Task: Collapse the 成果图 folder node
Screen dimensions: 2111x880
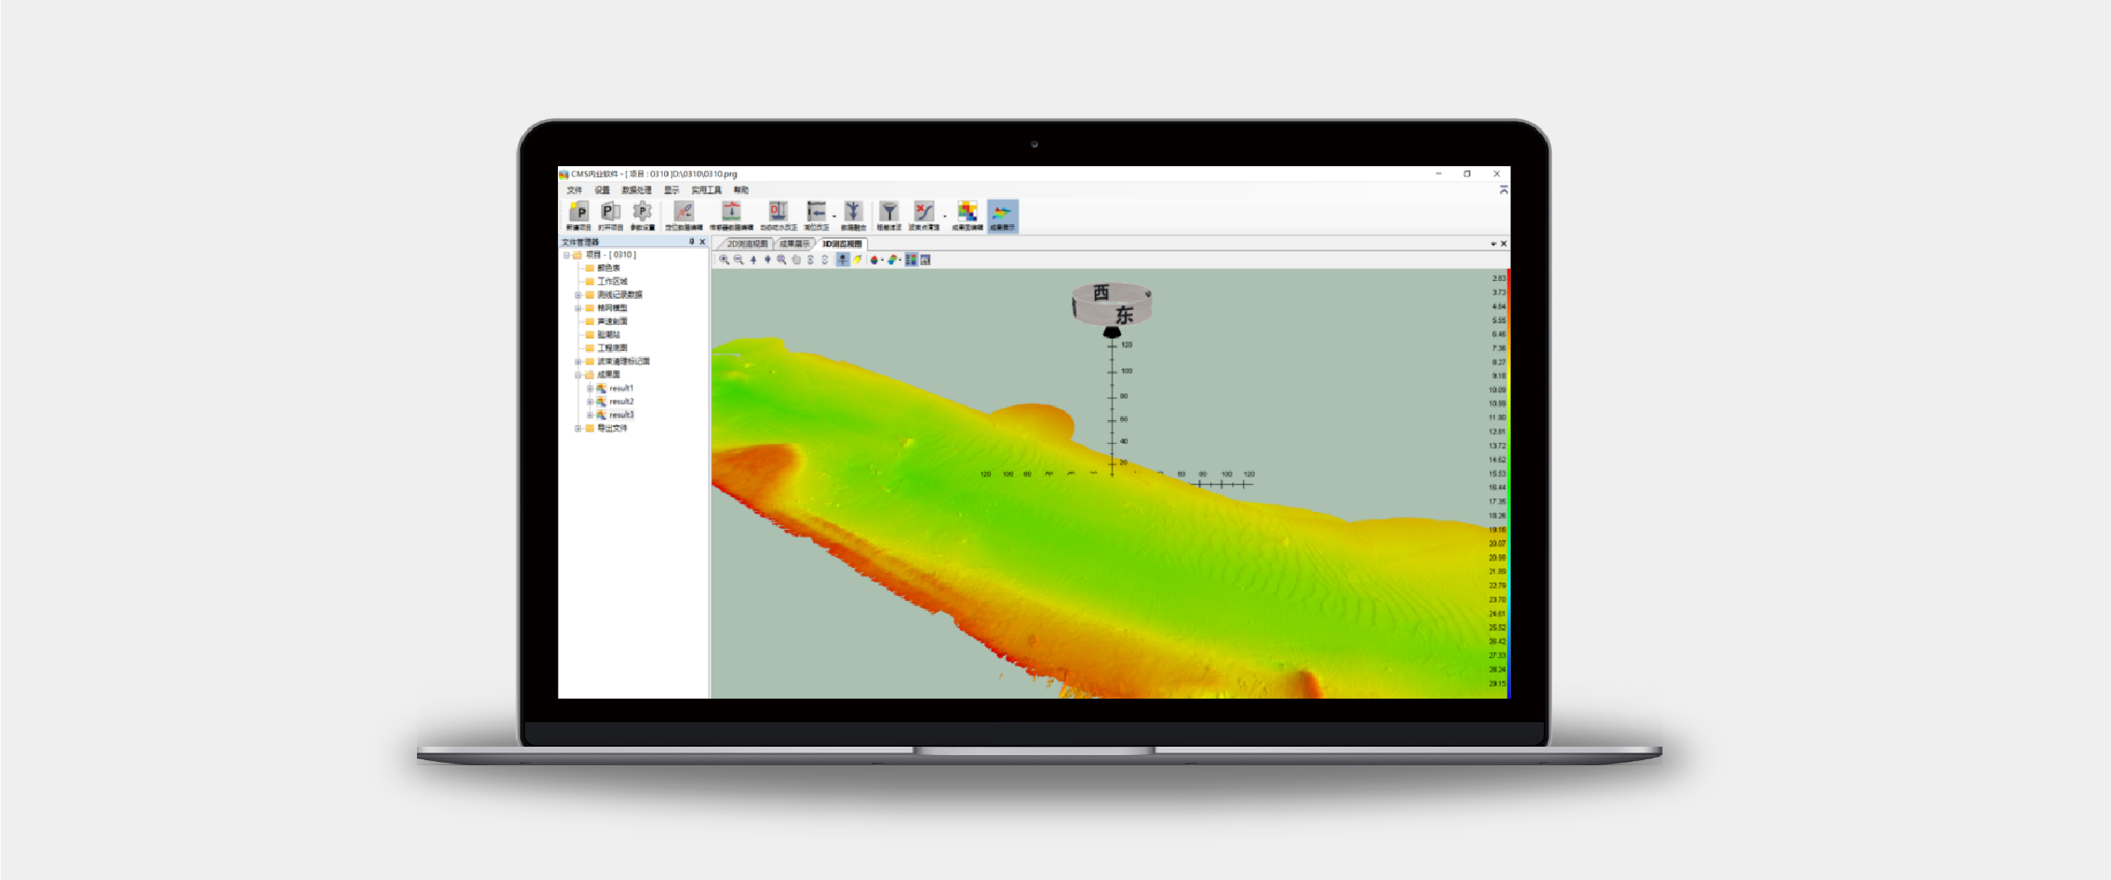Action: click(x=578, y=375)
